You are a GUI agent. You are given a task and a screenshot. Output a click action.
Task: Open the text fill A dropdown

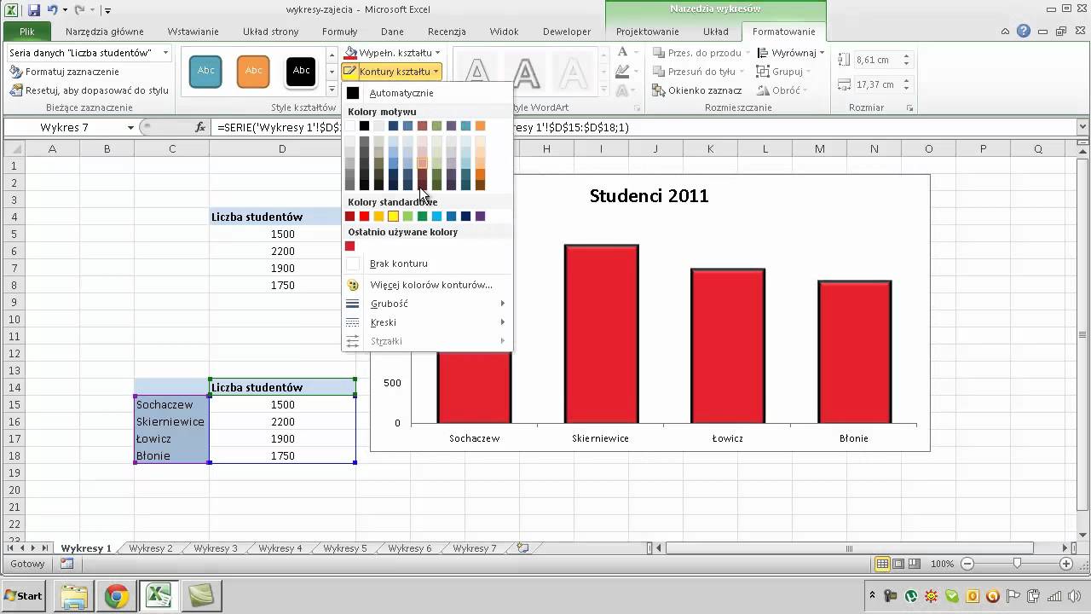(626, 53)
